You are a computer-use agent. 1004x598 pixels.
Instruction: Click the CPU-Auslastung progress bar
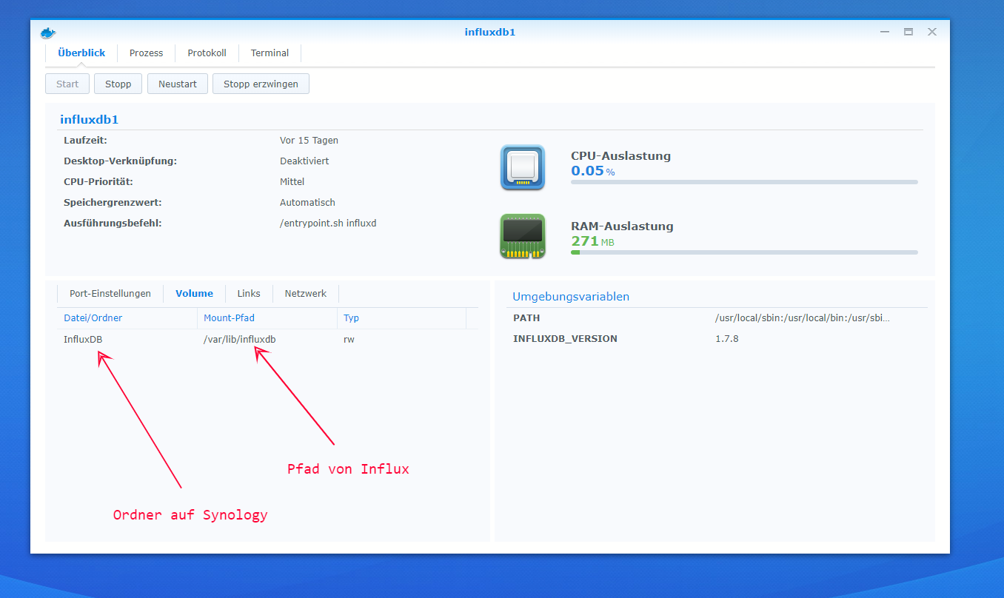(x=744, y=182)
